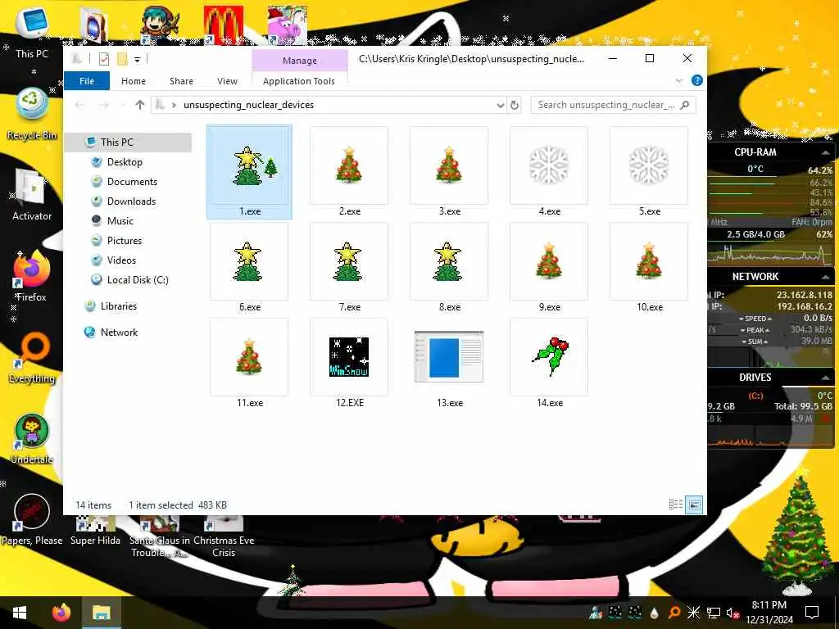
Task: Open the Application Tools tab
Action: 298,81
